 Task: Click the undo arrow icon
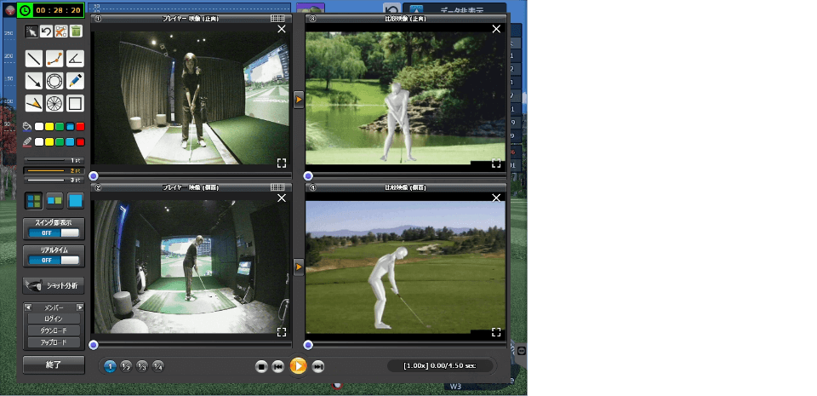(46, 32)
